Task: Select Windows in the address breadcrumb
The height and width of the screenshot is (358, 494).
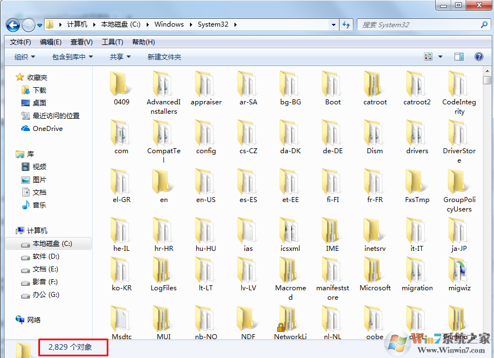Action: (x=169, y=24)
